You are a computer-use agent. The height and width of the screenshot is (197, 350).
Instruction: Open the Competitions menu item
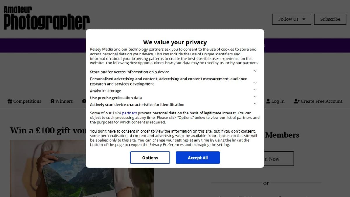click(24, 101)
